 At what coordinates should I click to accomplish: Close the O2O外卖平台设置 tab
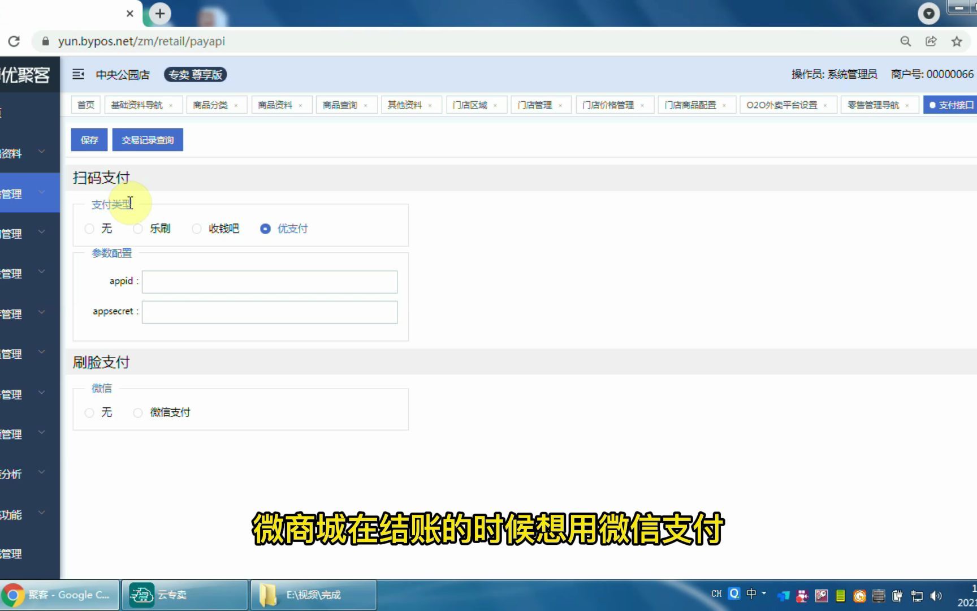point(825,105)
